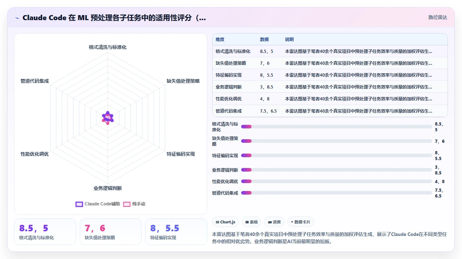The height and width of the screenshot is (259, 462).
Task: Click the radar axis label 性能优化调优
Action: click(x=35, y=154)
